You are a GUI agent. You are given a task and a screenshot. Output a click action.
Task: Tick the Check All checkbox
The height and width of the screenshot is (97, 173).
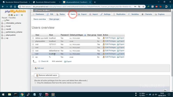[39, 61]
